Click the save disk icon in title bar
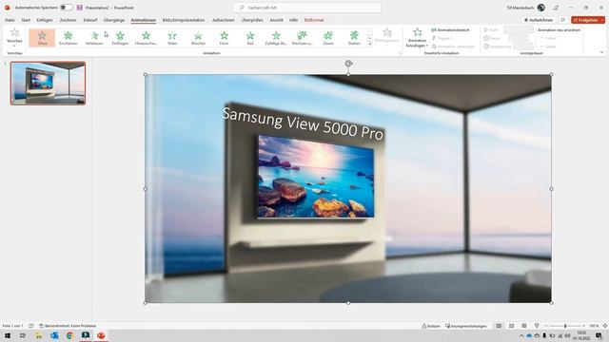The width and height of the screenshot is (609, 342). pyautogui.click(x=80, y=8)
